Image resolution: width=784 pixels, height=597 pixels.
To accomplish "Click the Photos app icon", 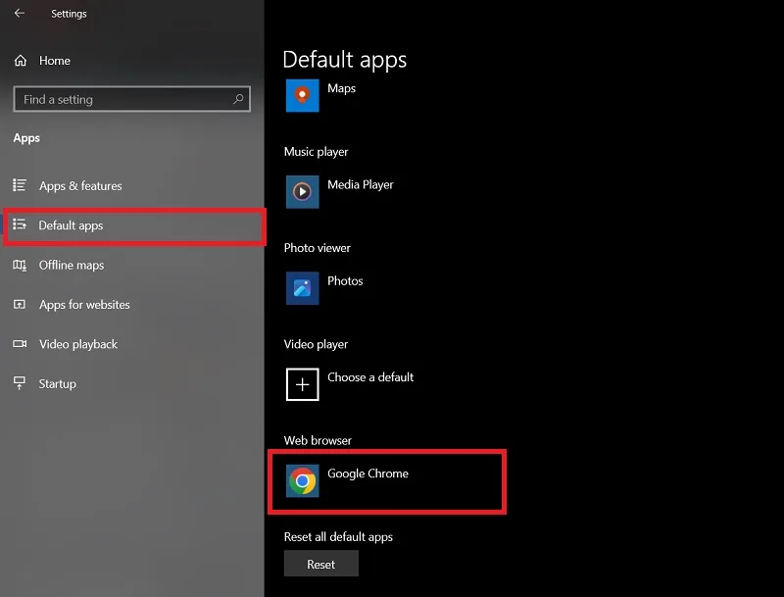I will [x=302, y=288].
